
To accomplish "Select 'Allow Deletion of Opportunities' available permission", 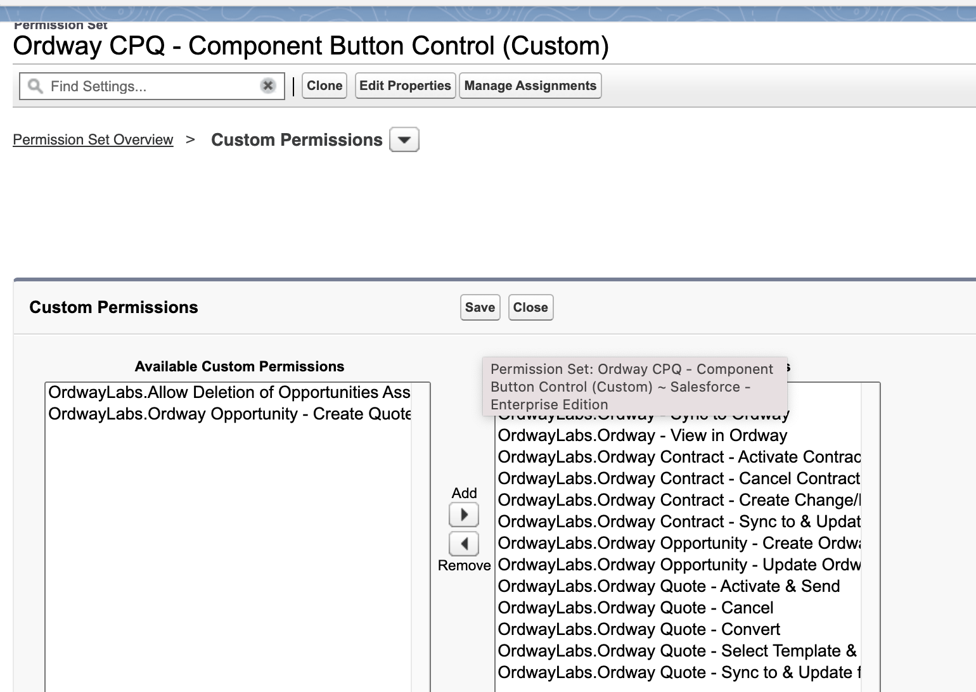I will 229,392.
